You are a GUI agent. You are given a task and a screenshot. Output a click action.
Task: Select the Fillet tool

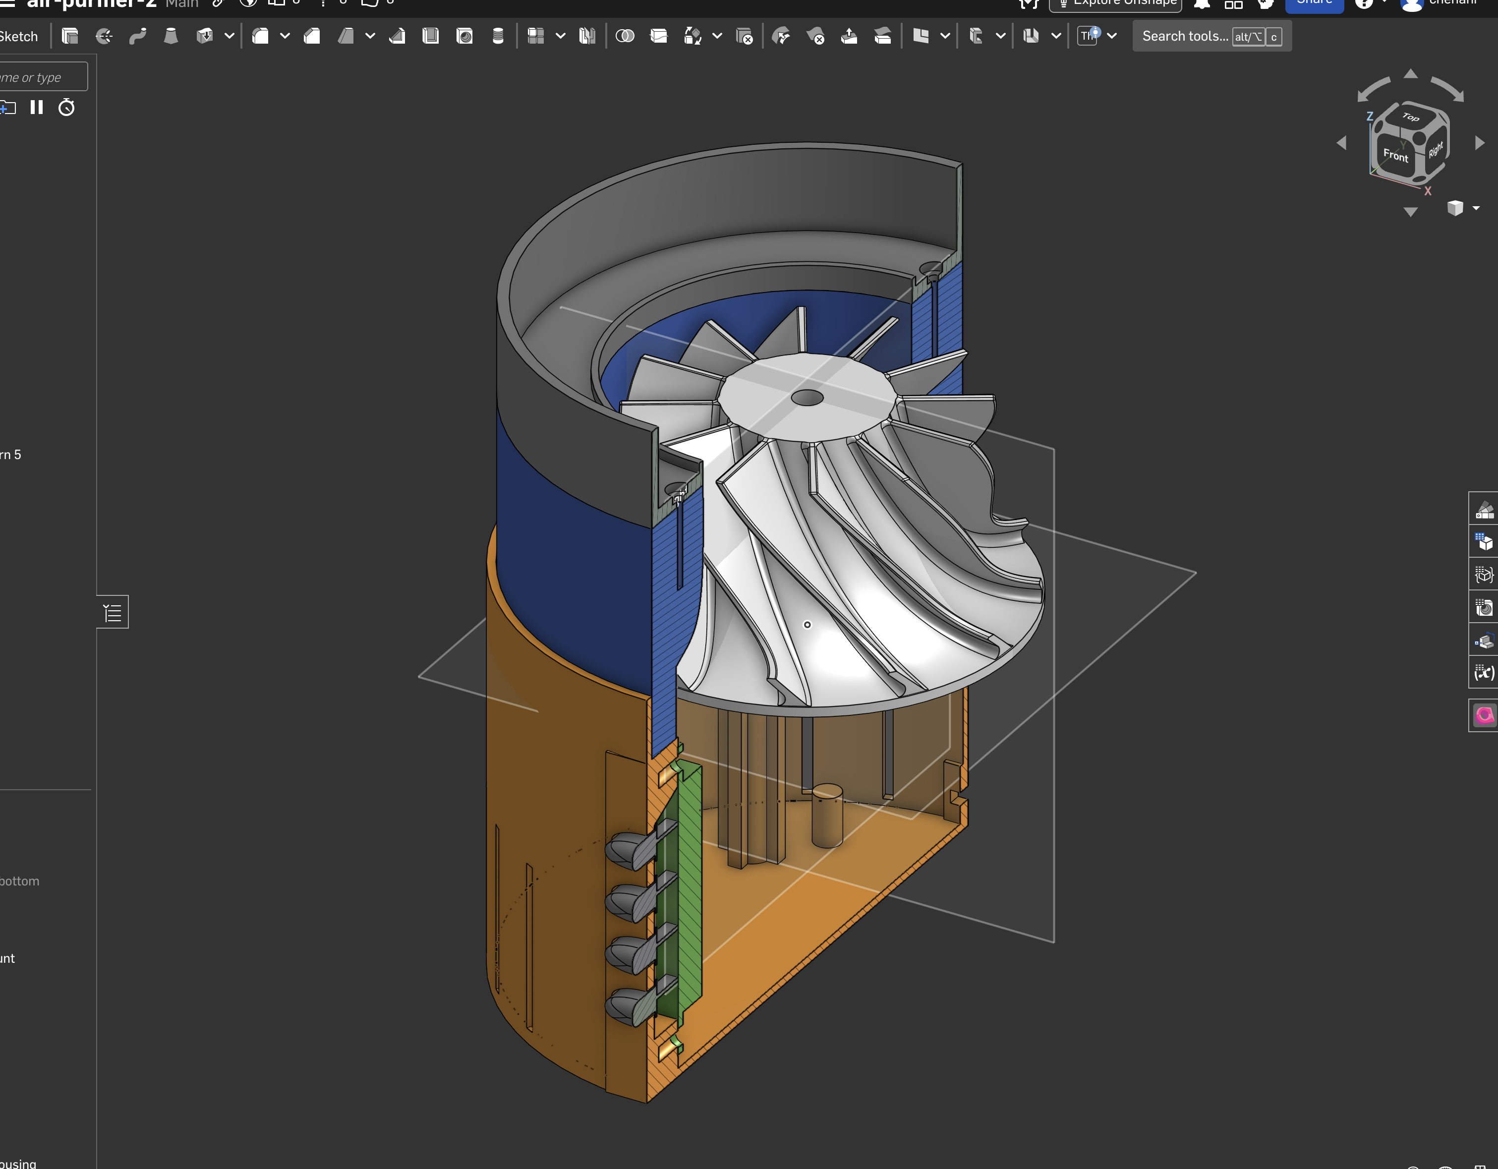click(260, 36)
